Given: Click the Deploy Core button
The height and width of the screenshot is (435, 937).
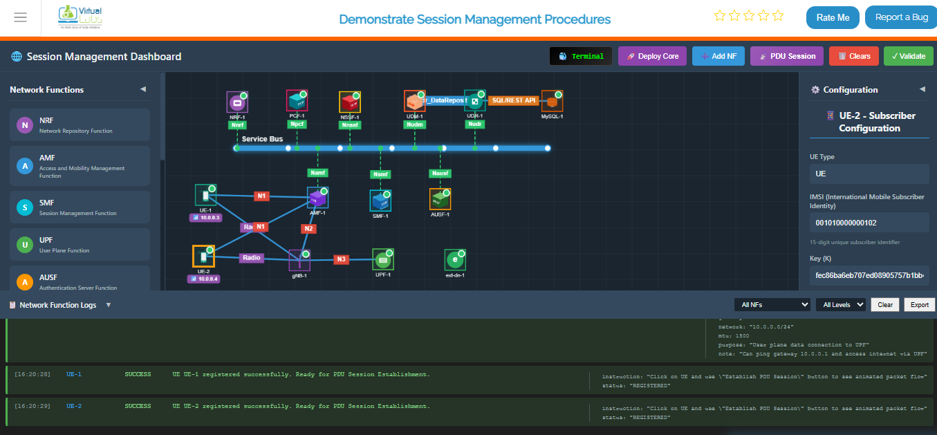Looking at the screenshot, I should click(x=653, y=56).
